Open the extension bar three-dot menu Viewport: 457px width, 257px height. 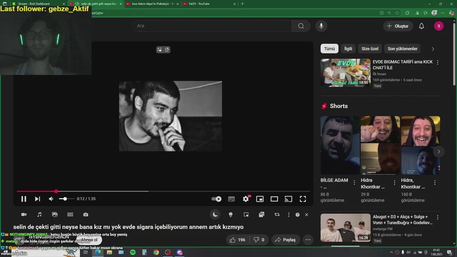point(288,215)
